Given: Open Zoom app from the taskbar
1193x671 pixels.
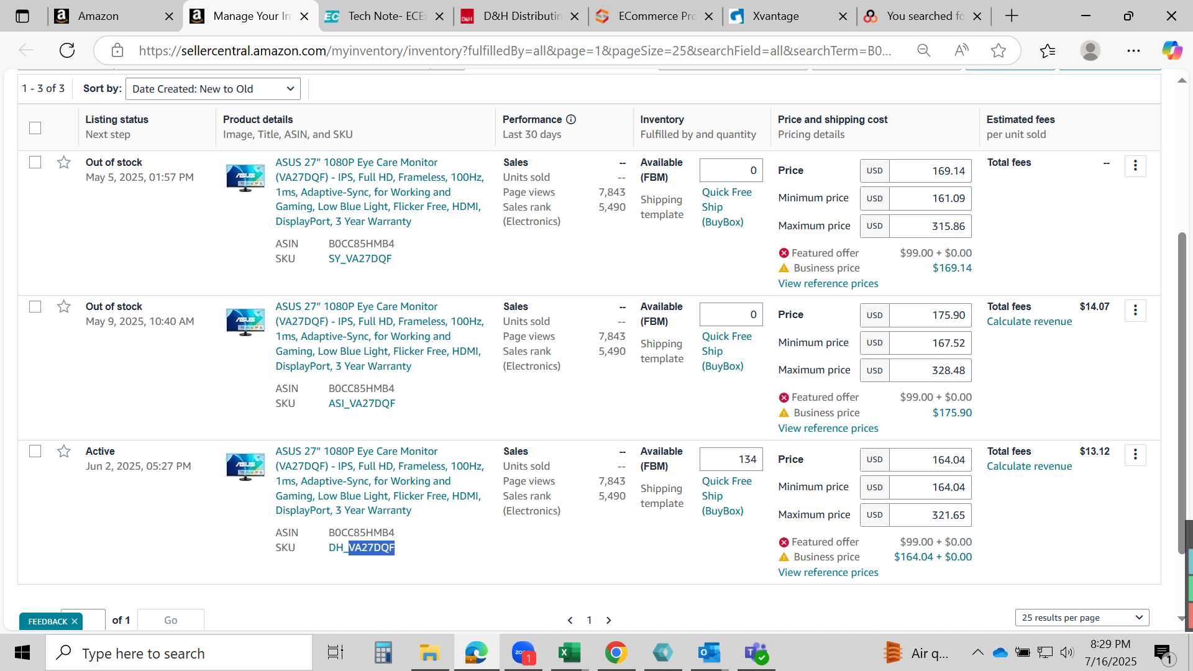Looking at the screenshot, I should 523,653.
